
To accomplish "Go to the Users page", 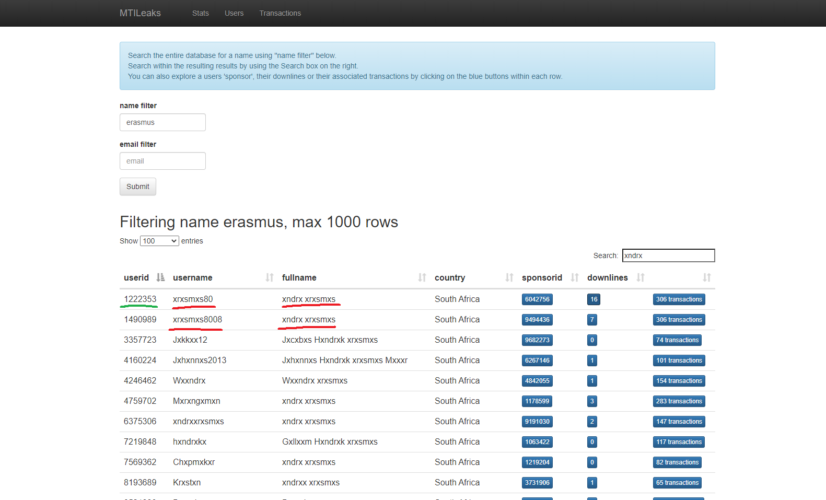I will click(234, 13).
